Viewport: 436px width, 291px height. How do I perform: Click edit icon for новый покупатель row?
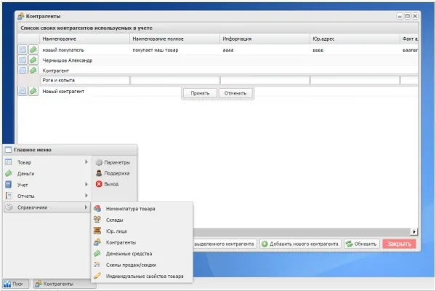click(x=33, y=50)
